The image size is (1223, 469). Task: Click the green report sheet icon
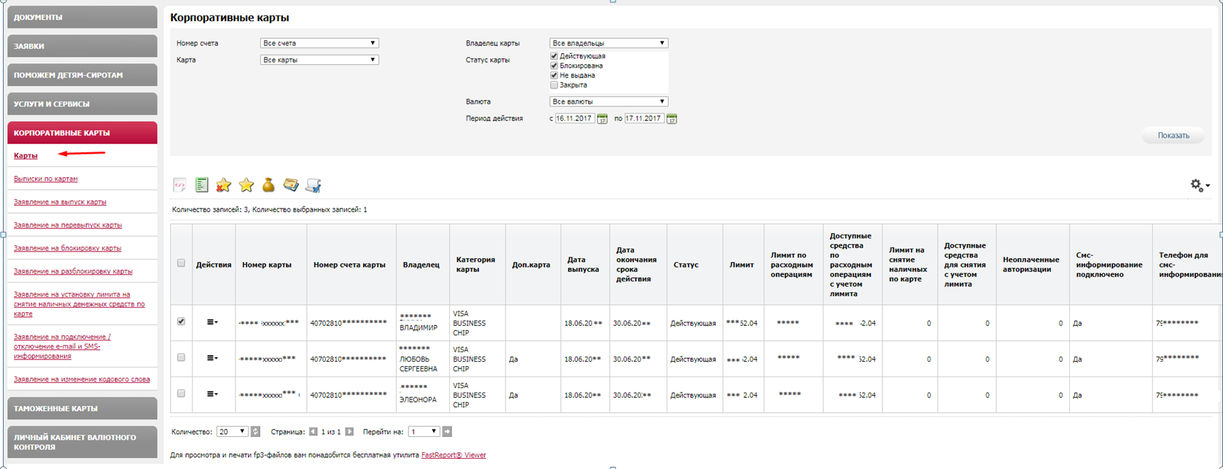coord(202,185)
